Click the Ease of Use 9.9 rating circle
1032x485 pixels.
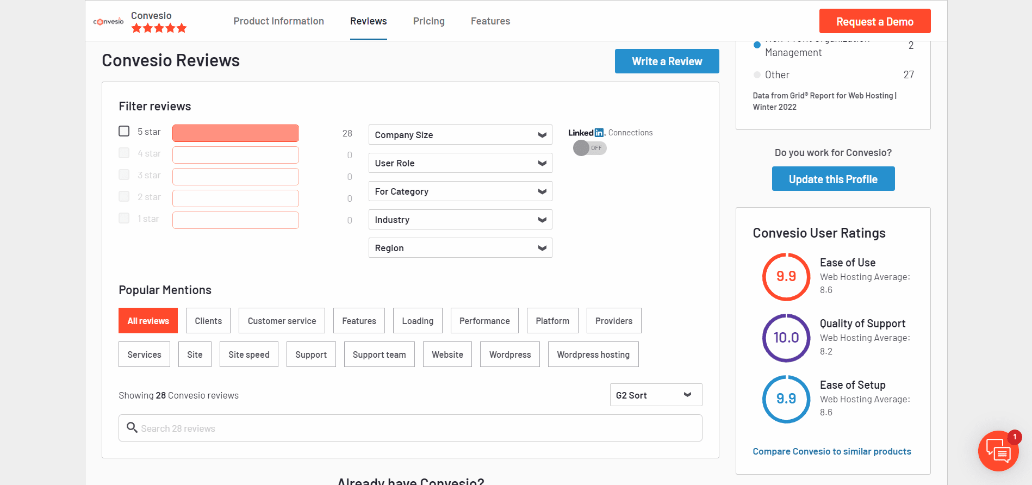tap(786, 277)
